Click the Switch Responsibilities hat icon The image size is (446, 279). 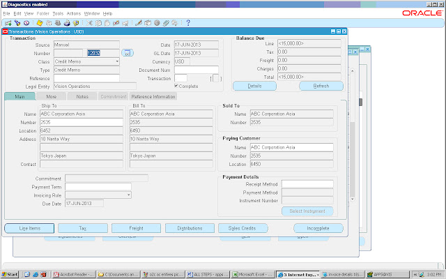tap(58, 23)
